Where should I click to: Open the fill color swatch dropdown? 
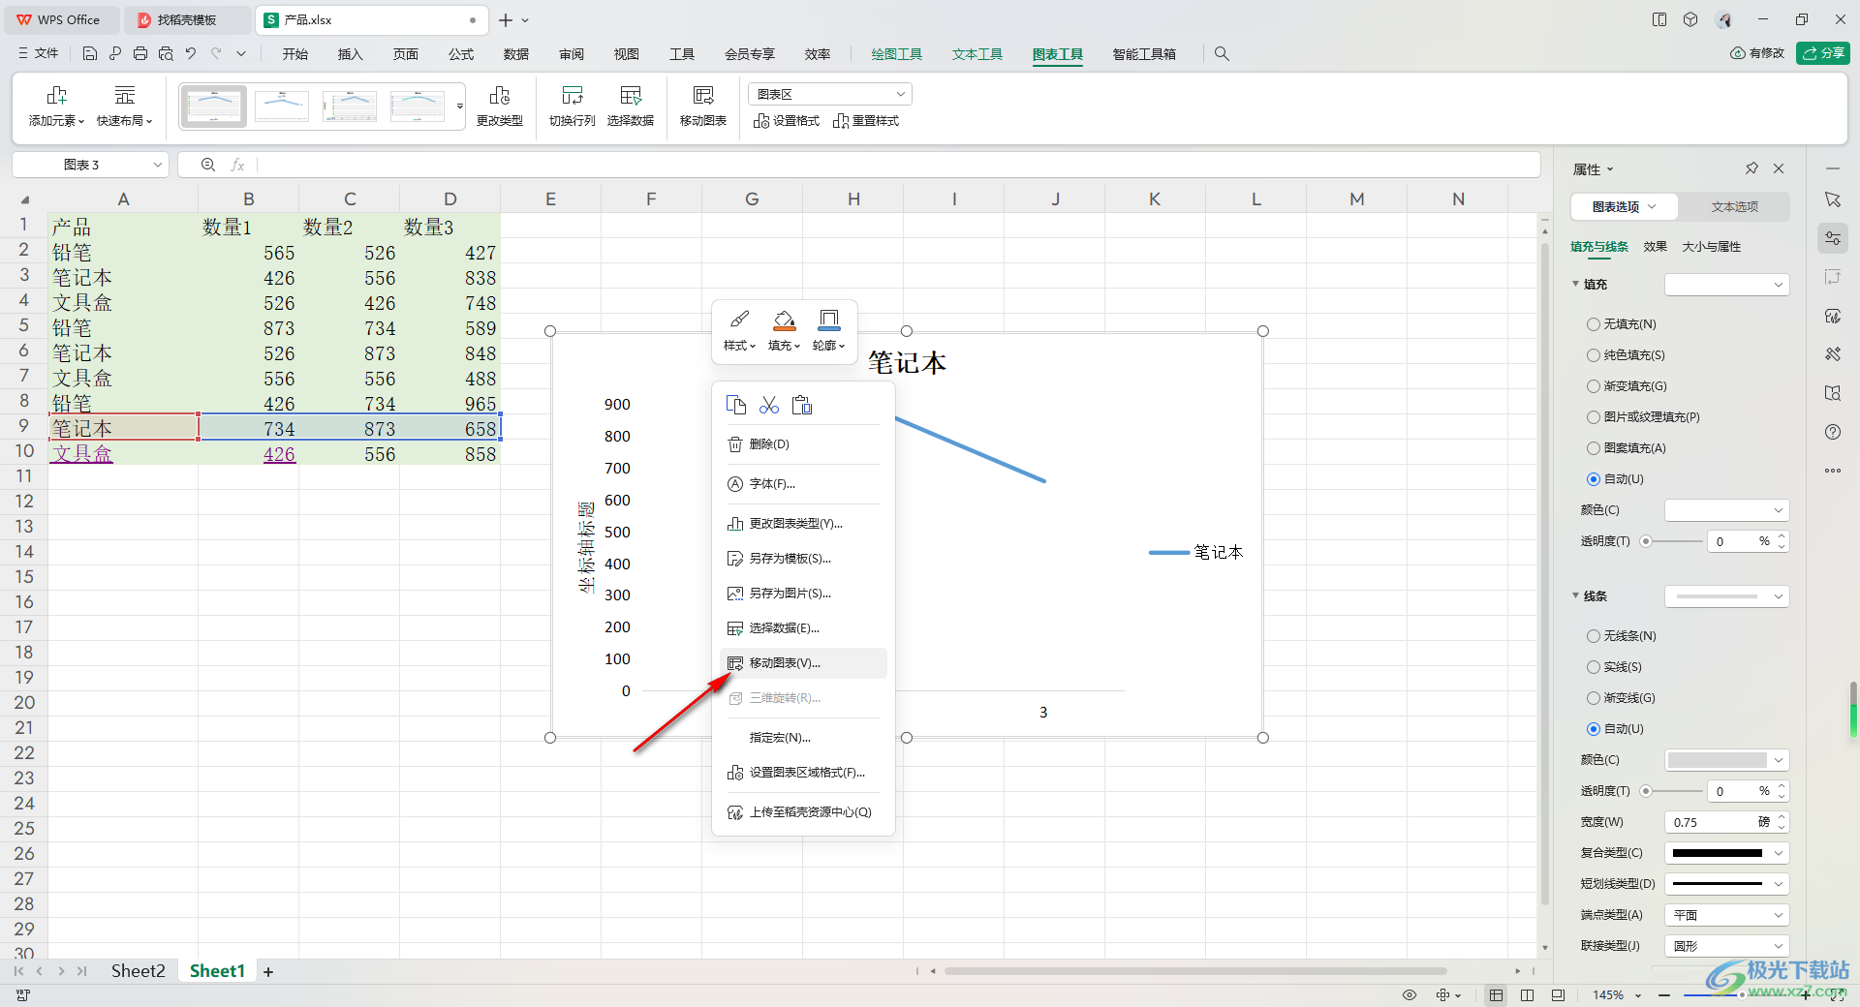pos(1726,510)
